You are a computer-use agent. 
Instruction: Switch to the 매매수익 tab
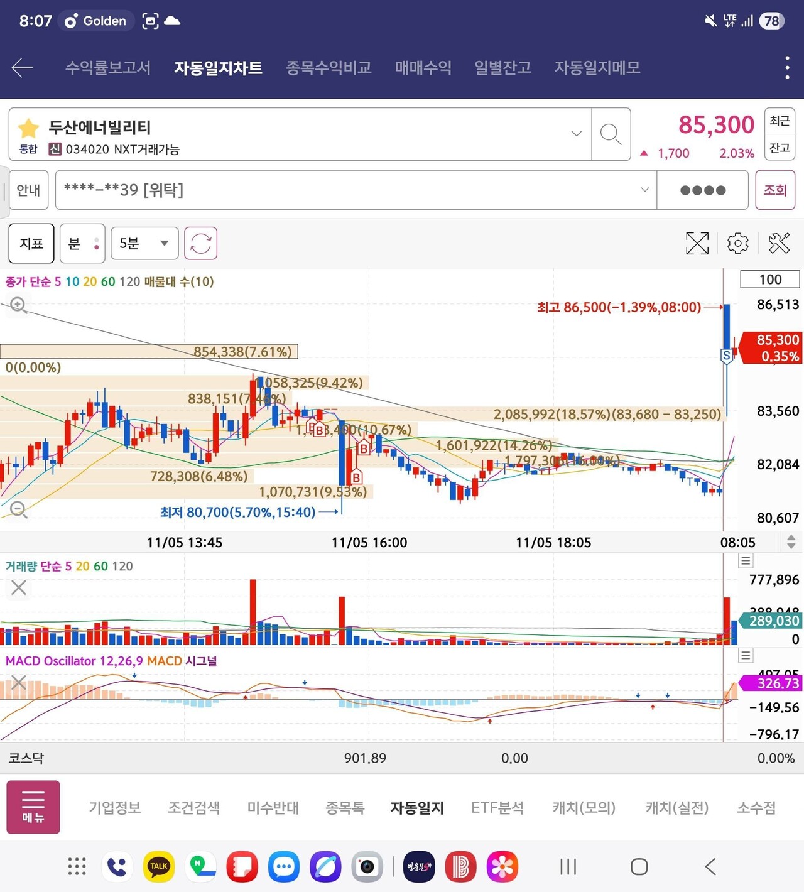point(423,67)
